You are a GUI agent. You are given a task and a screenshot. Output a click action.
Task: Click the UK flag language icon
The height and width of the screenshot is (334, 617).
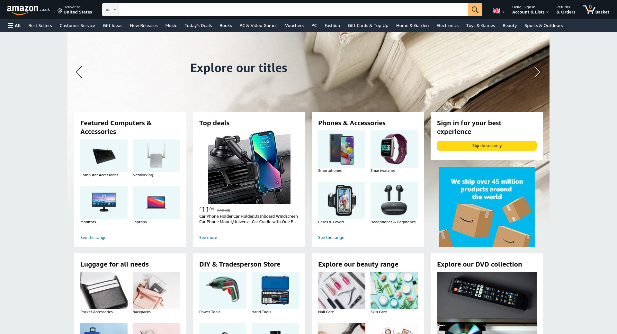click(x=497, y=11)
